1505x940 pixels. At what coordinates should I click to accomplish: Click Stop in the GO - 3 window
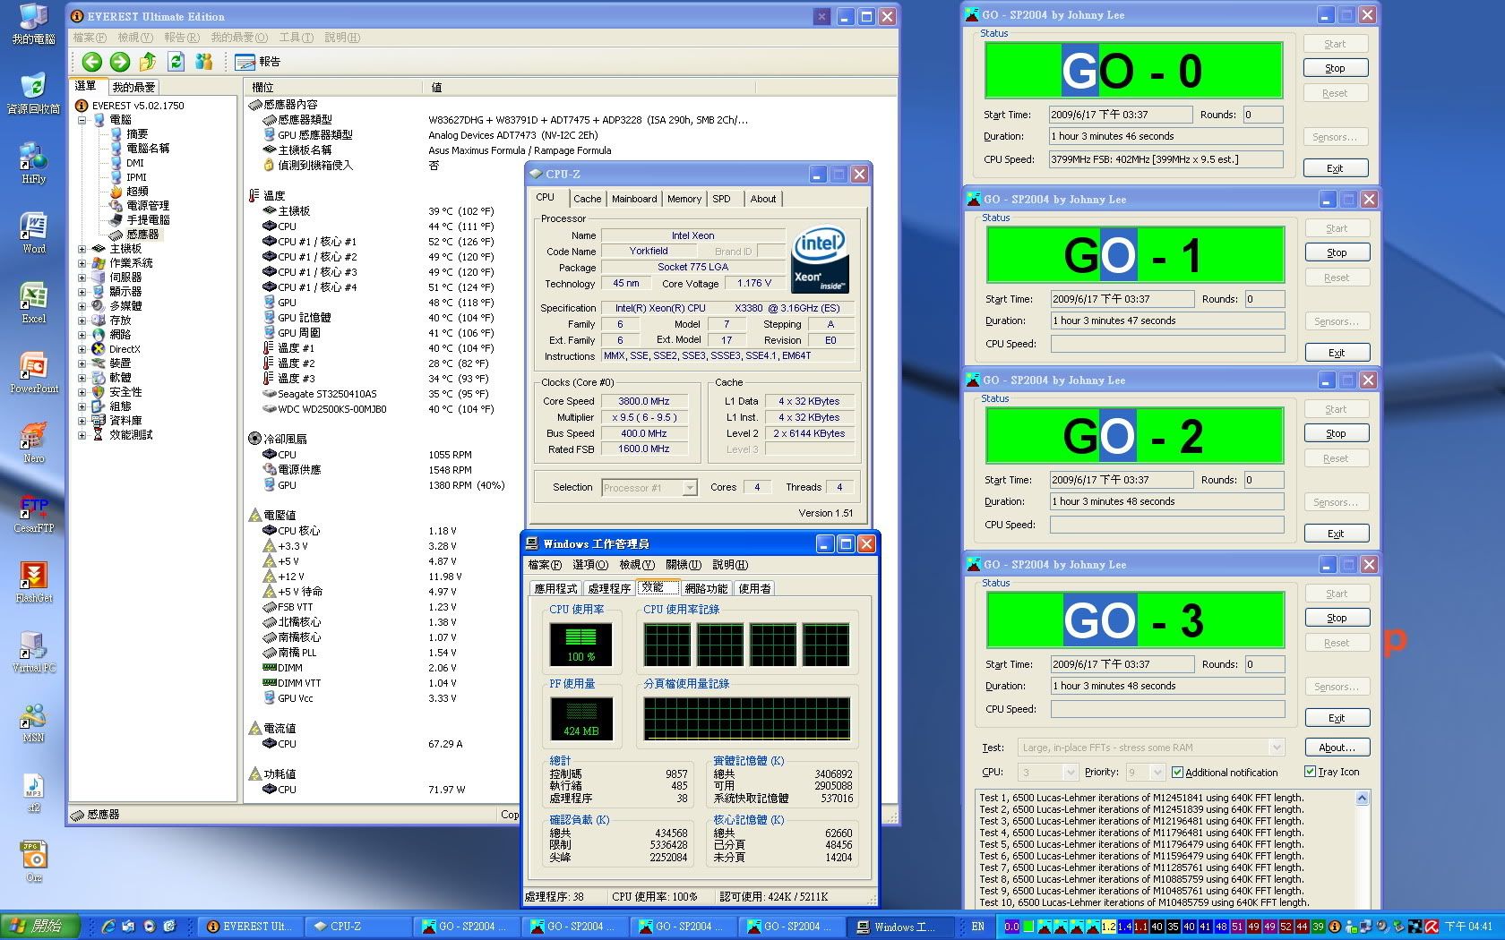coord(1337,618)
